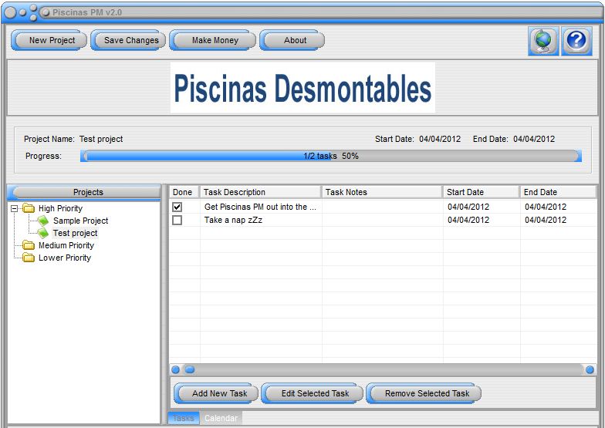Sort by End Date column header
605x428 pixels.
click(x=559, y=192)
